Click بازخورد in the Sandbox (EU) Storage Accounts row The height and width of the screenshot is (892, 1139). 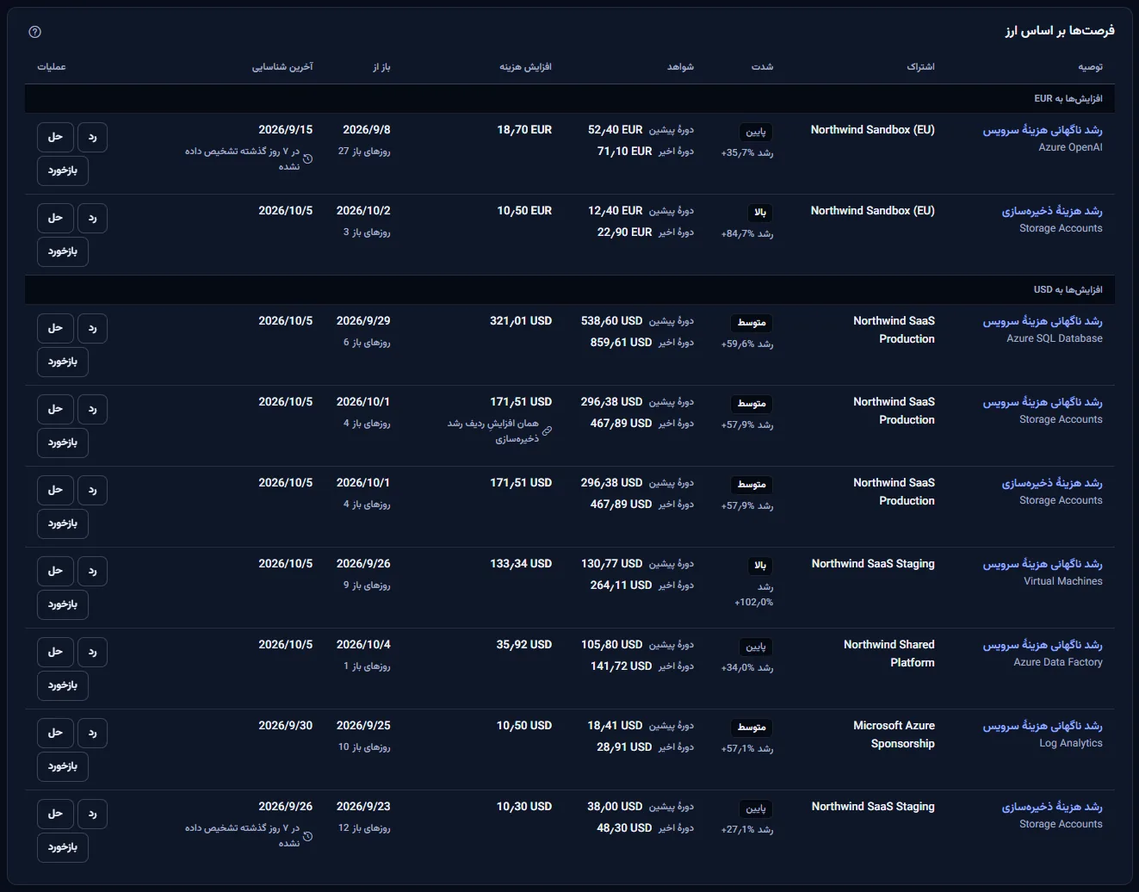coord(63,251)
